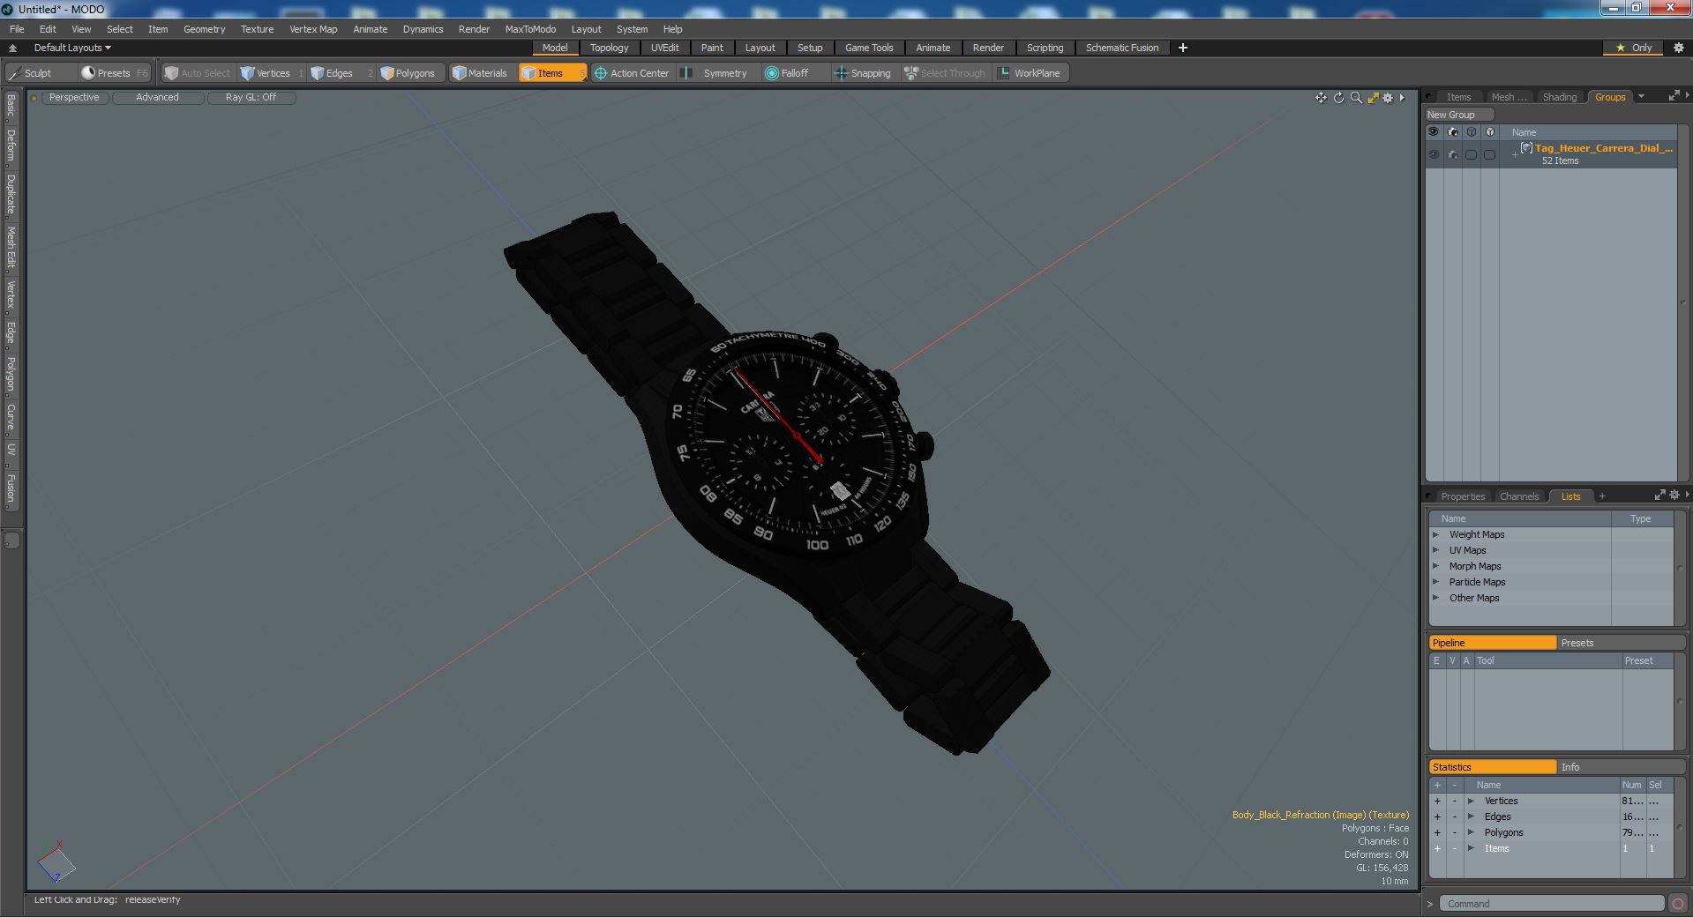Open Default Layouts dropdown
Screen dimensions: 1693x917
coord(71,48)
